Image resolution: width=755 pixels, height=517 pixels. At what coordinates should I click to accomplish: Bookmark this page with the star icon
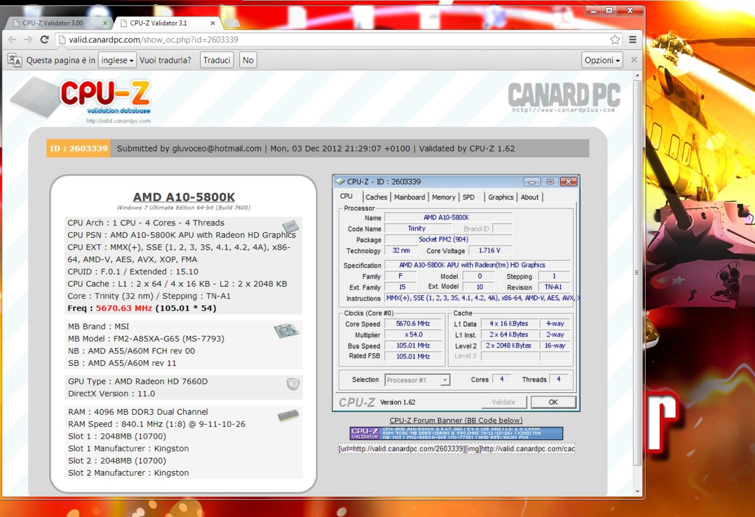tap(615, 39)
